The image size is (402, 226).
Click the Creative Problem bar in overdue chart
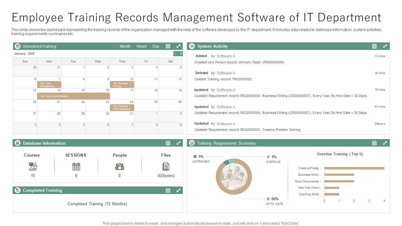click(354, 168)
